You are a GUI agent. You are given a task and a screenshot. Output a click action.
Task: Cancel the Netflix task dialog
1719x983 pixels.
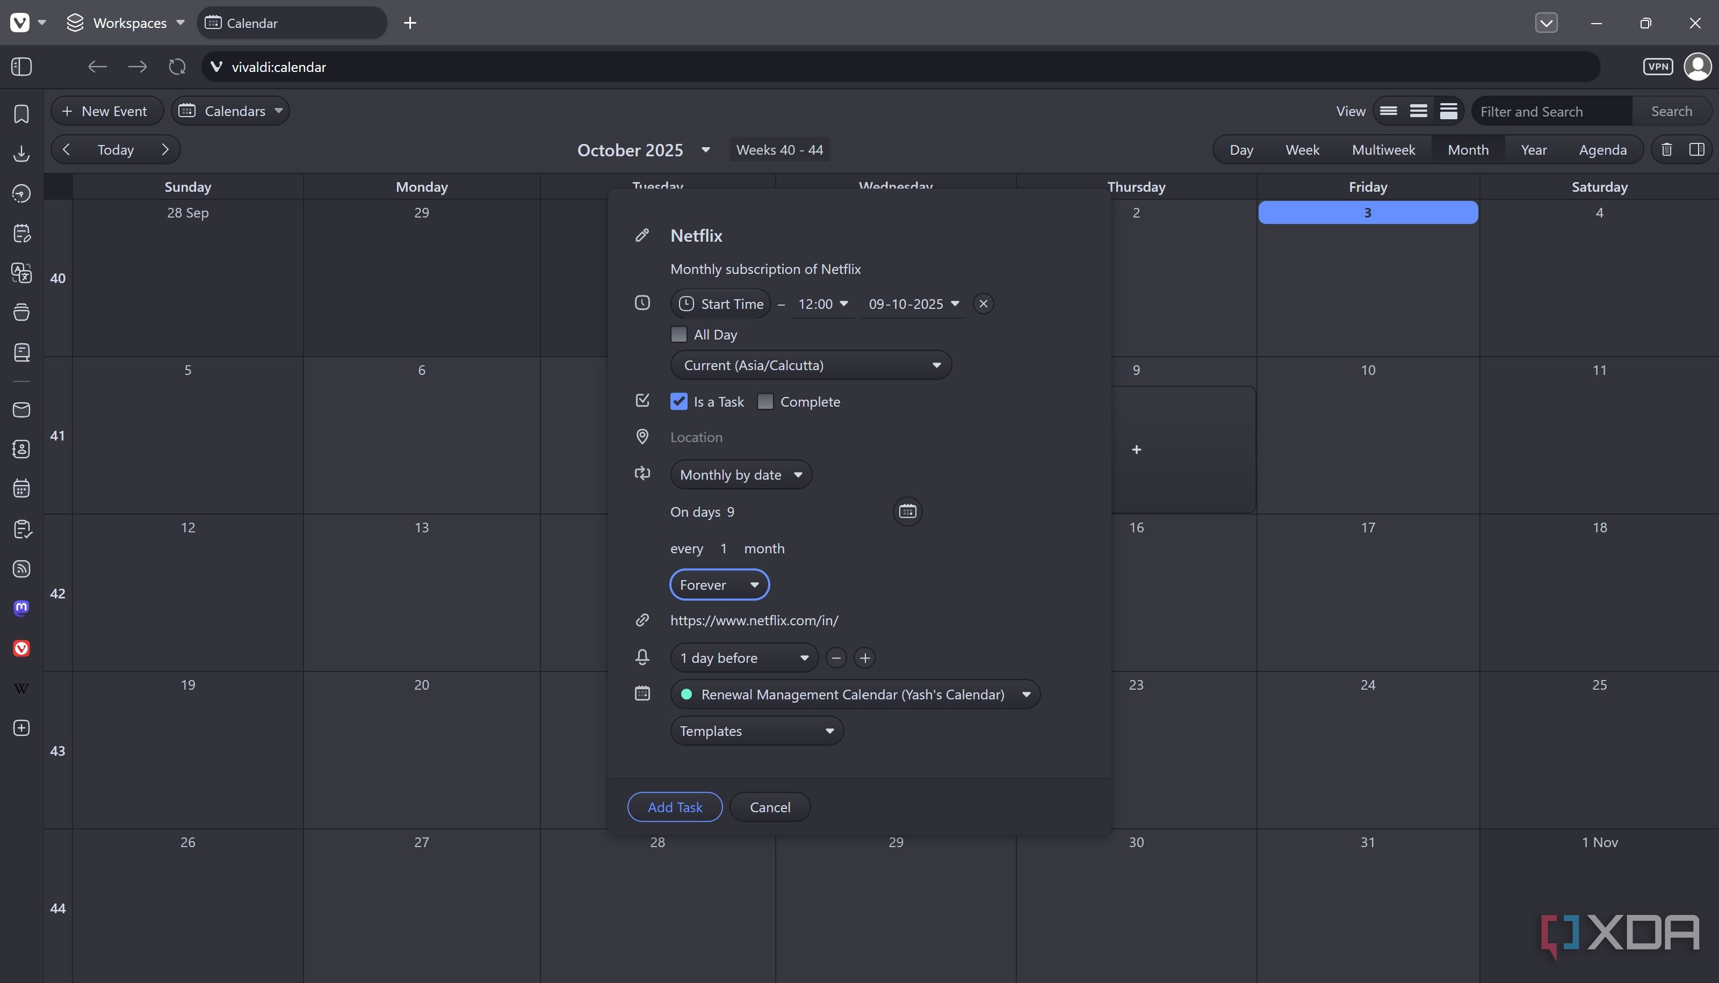(770, 807)
